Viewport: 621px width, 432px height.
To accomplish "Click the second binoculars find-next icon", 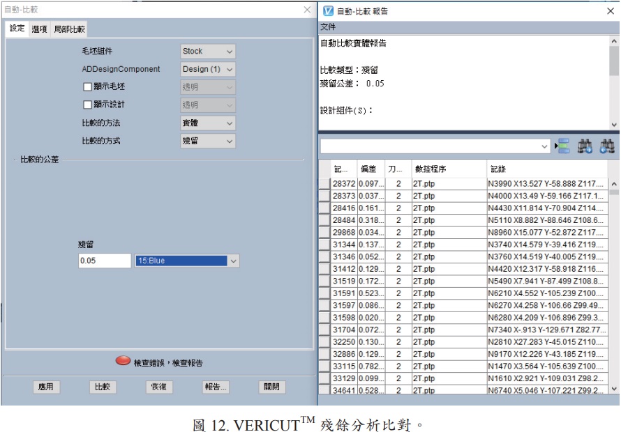I will (607, 146).
